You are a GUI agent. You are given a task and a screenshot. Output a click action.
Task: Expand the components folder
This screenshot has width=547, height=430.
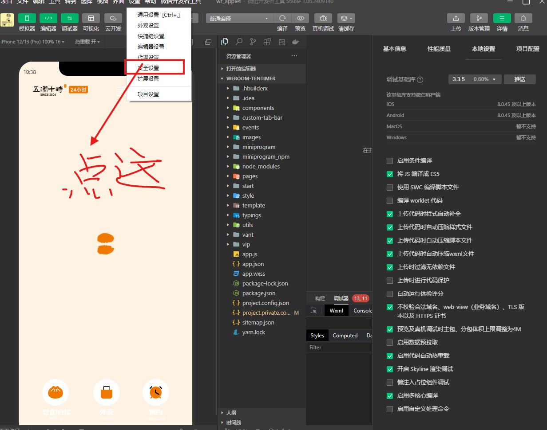pos(262,108)
